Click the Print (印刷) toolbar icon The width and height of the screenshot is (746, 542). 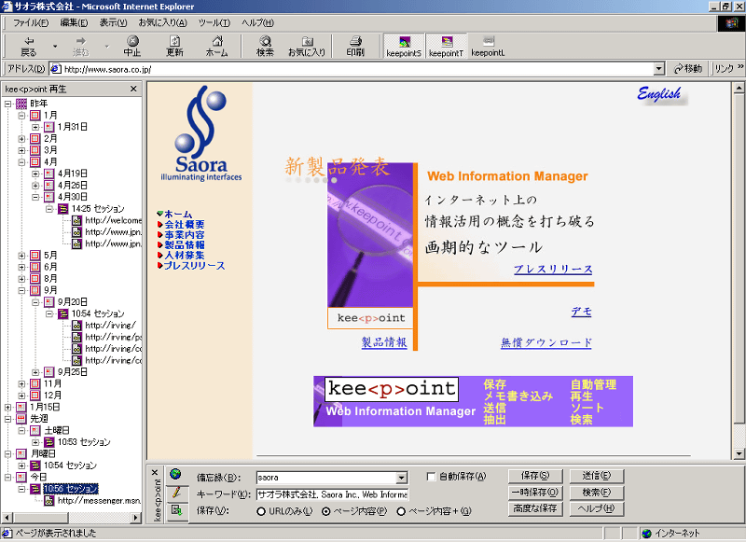coord(355,46)
